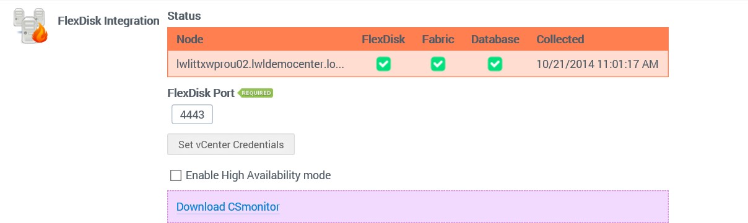Click the FlexDisk Port label

[x=201, y=93]
